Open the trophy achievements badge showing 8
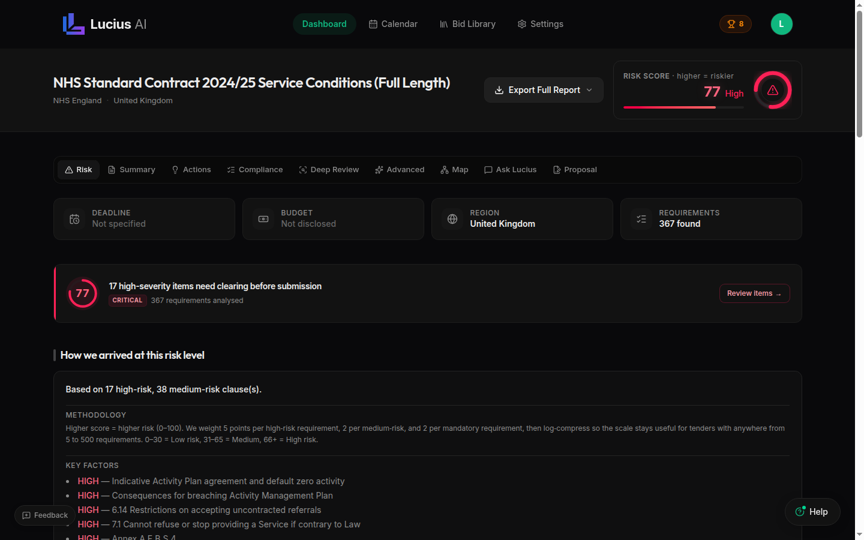864x540 pixels. [x=736, y=24]
